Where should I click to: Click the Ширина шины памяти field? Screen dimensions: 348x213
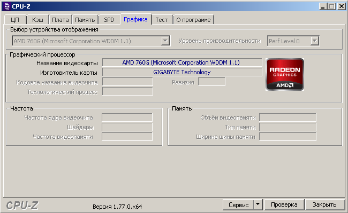(x=288, y=137)
